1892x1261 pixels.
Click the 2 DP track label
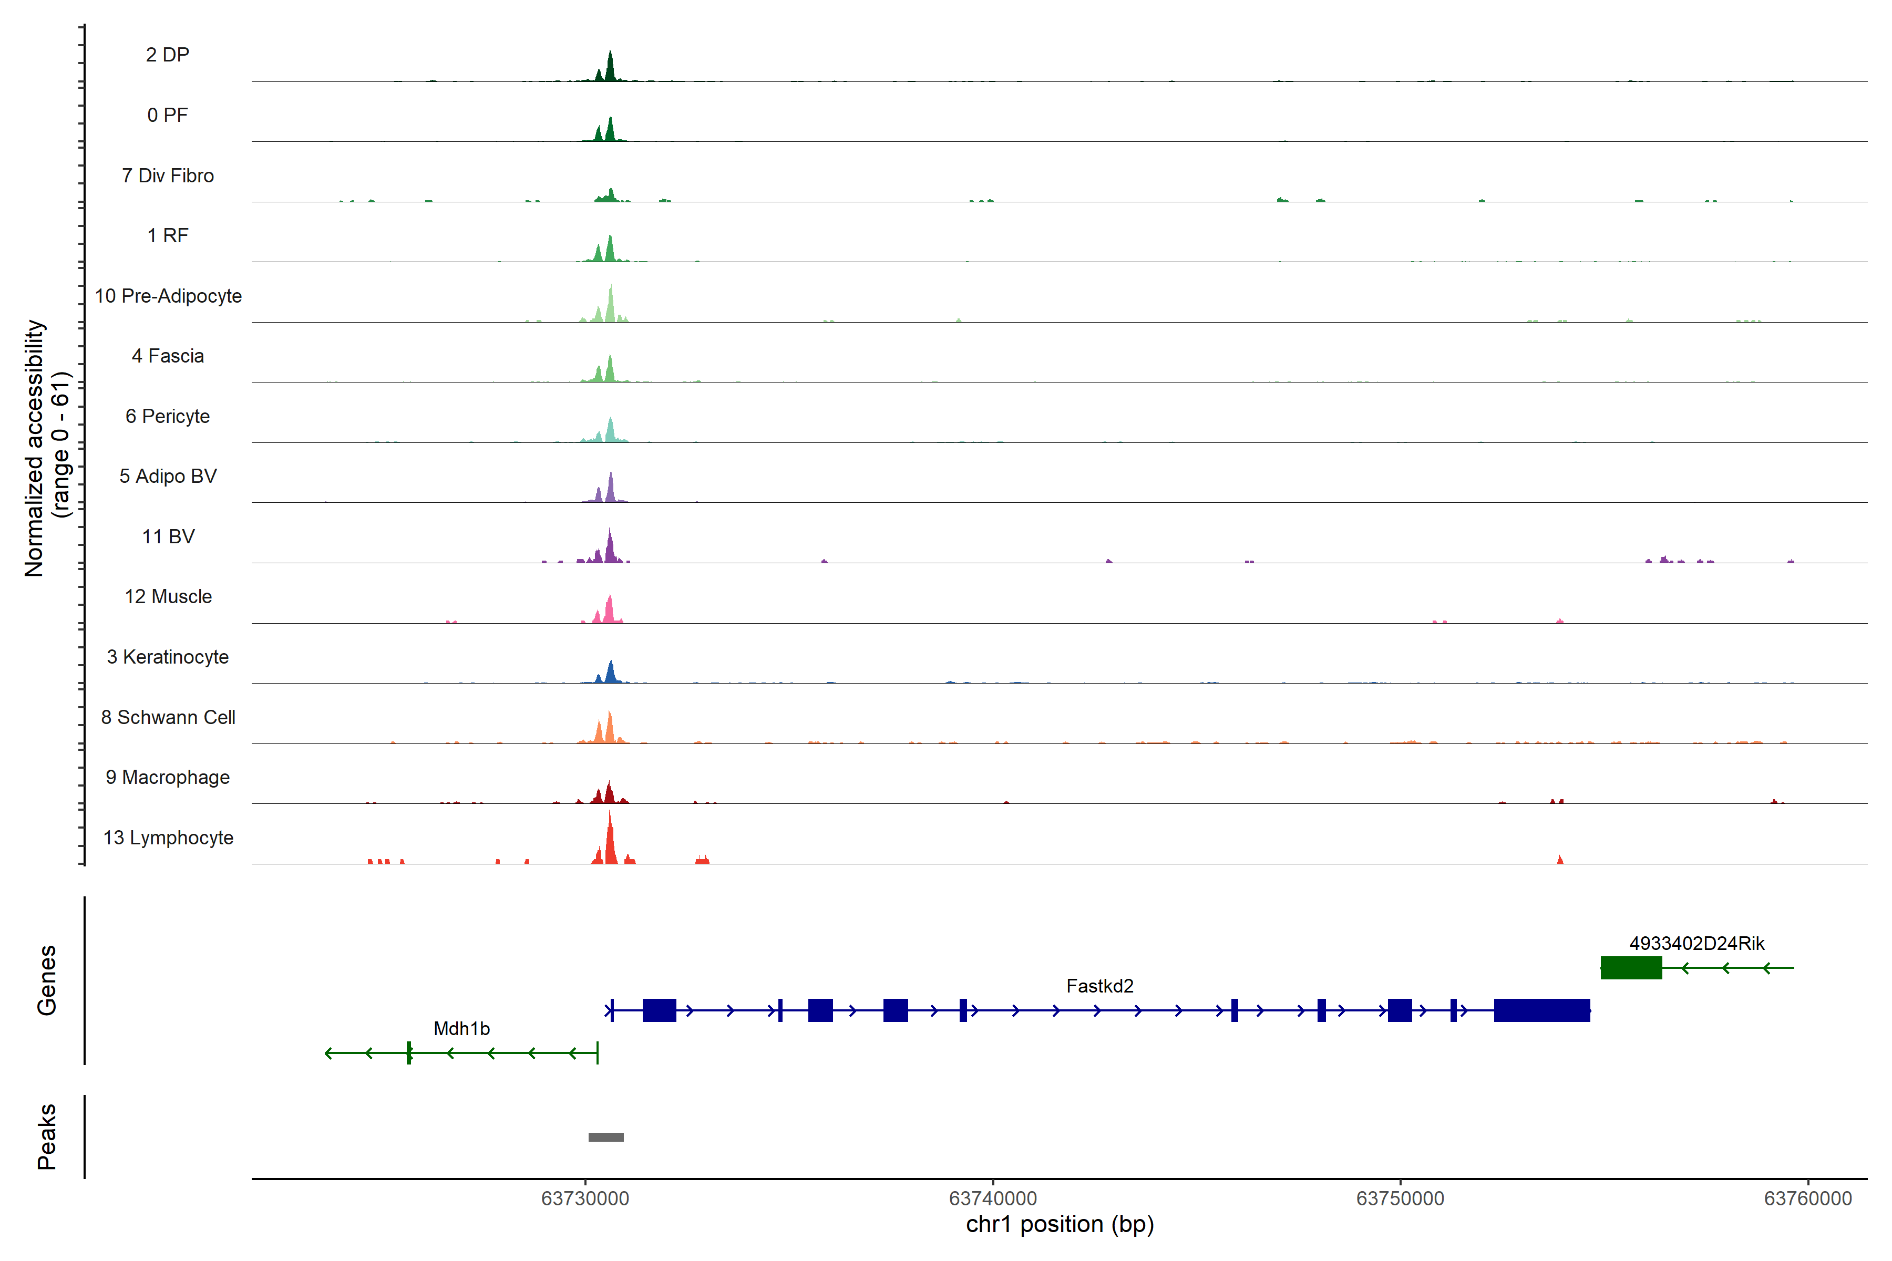[167, 55]
